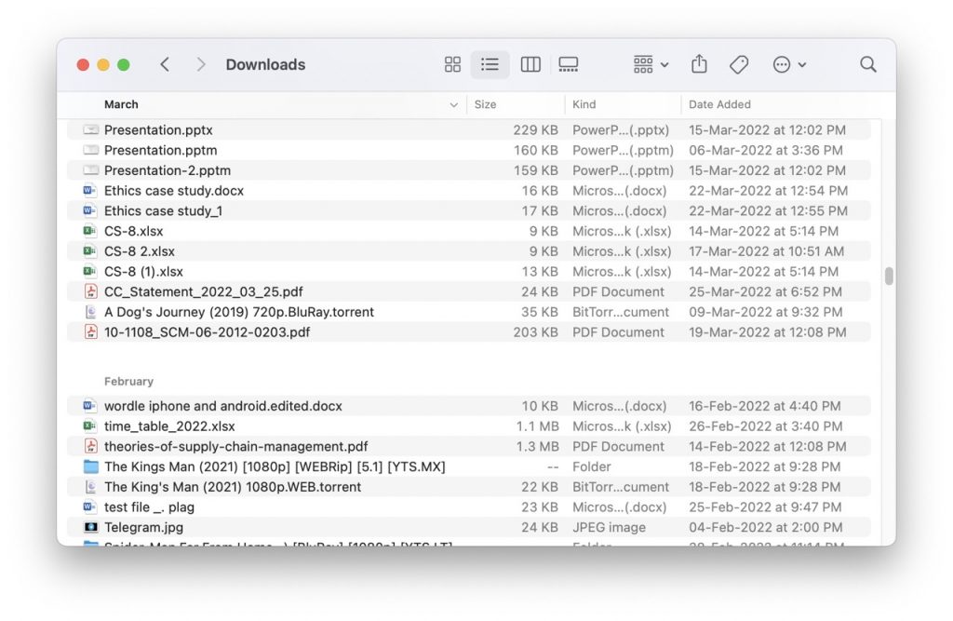
Task: Click size 1.3 MB of theories PDF
Action: click(537, 447)
